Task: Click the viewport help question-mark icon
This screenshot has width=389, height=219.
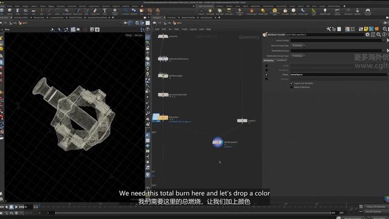Action: point(148,29)
